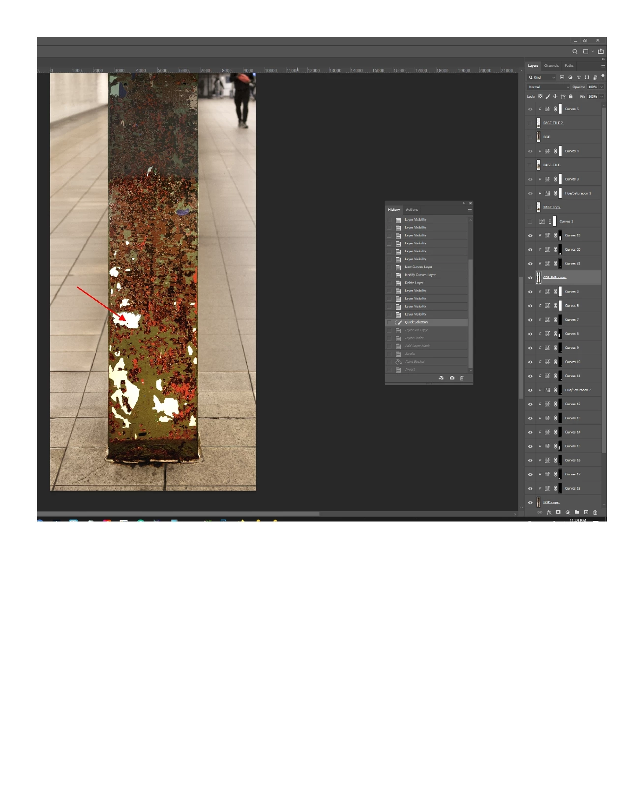
Task: Lock image pixels brush icon
Action: click(548, 96)
